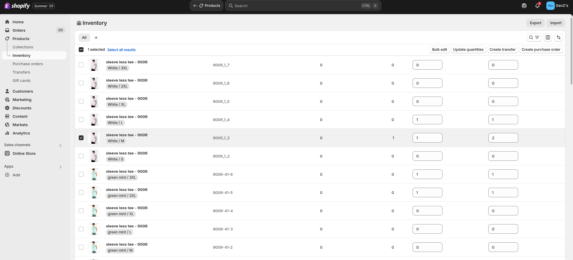This screenshot has width=573, height=260.
Task: Open White / 3XL product thumbnail
Action: pyautogui.click(x=94, y=65)
